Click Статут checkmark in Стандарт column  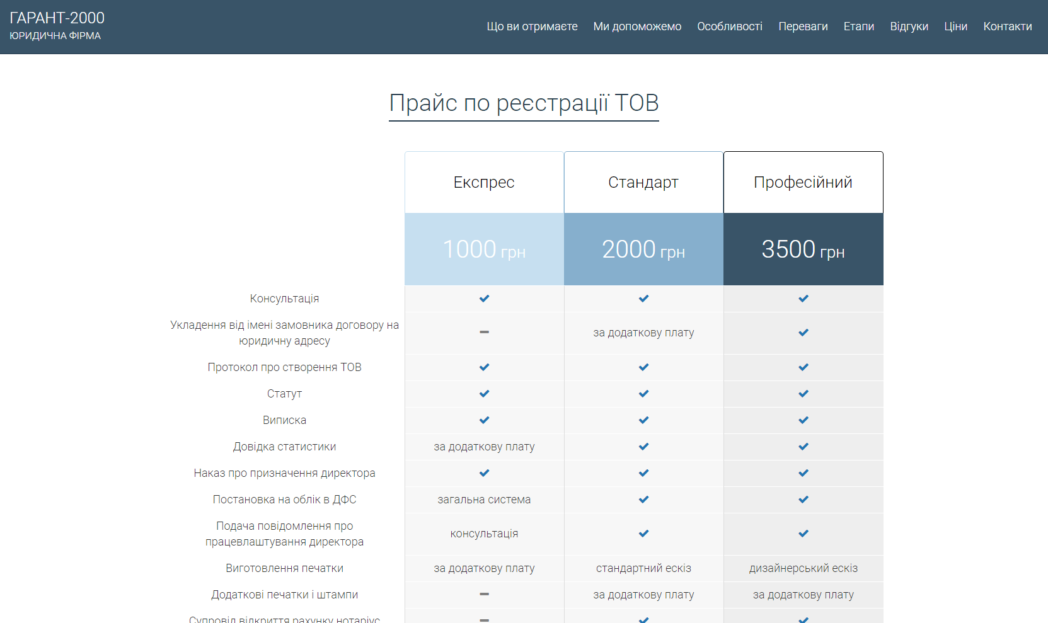point(643,394)
